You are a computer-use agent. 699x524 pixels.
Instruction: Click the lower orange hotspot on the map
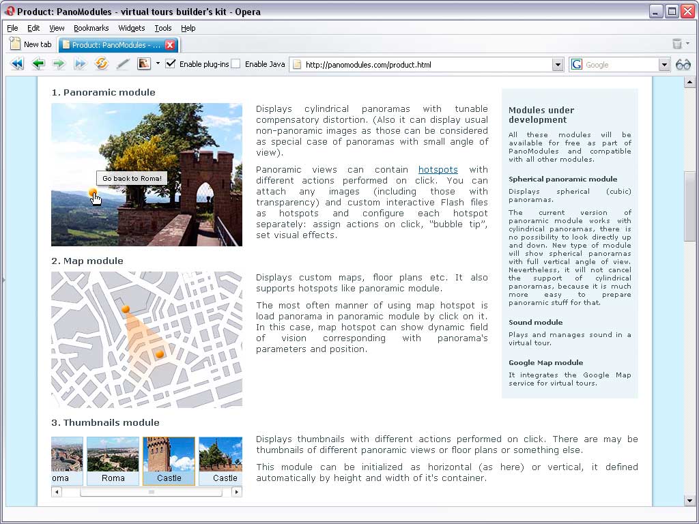[x=160, y=354]
